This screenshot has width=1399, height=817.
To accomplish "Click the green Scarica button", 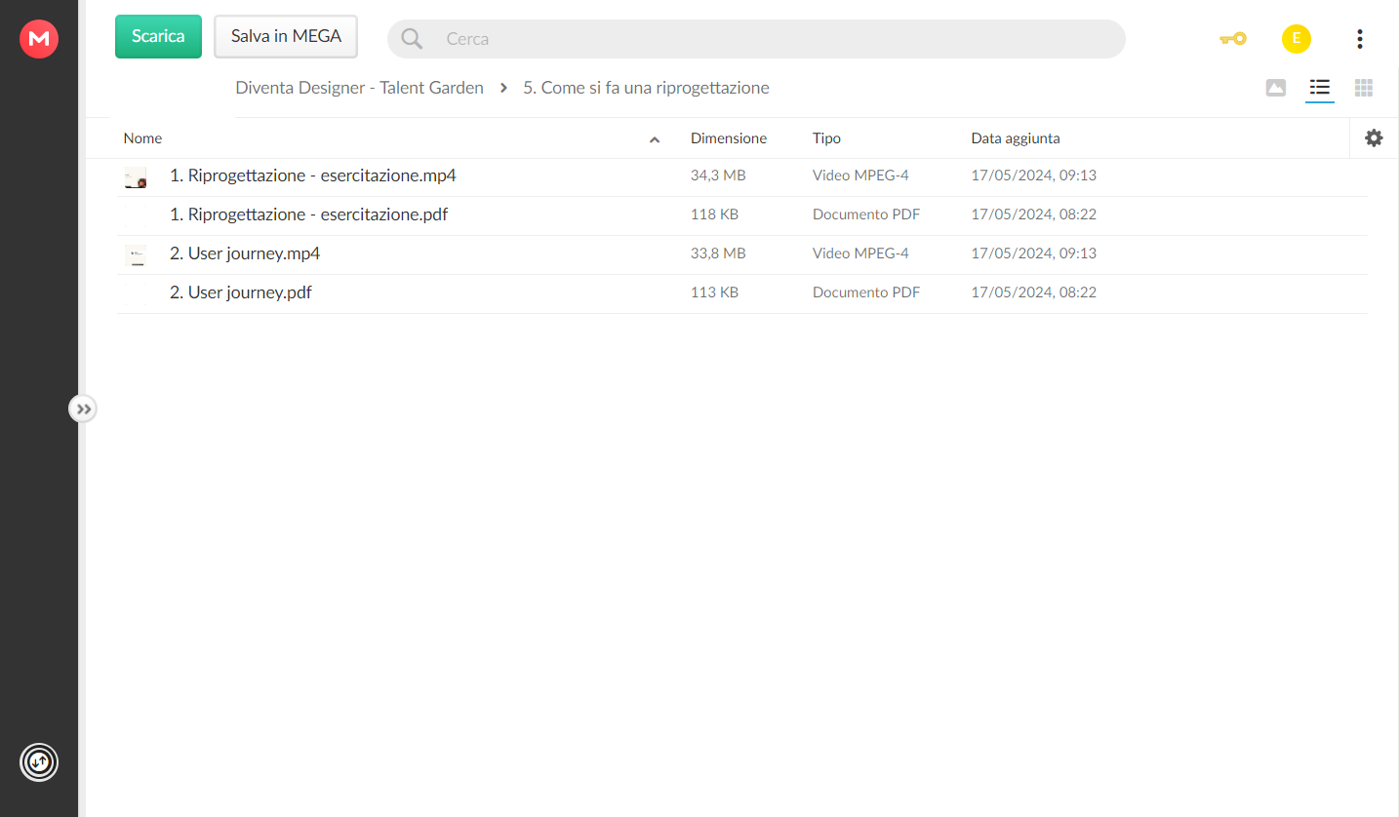I will click(158, 37).
